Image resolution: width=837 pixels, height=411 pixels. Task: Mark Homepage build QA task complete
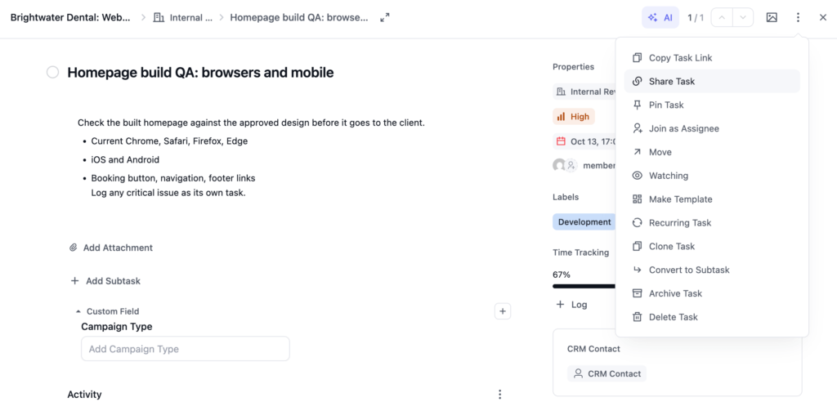(52, 72)
